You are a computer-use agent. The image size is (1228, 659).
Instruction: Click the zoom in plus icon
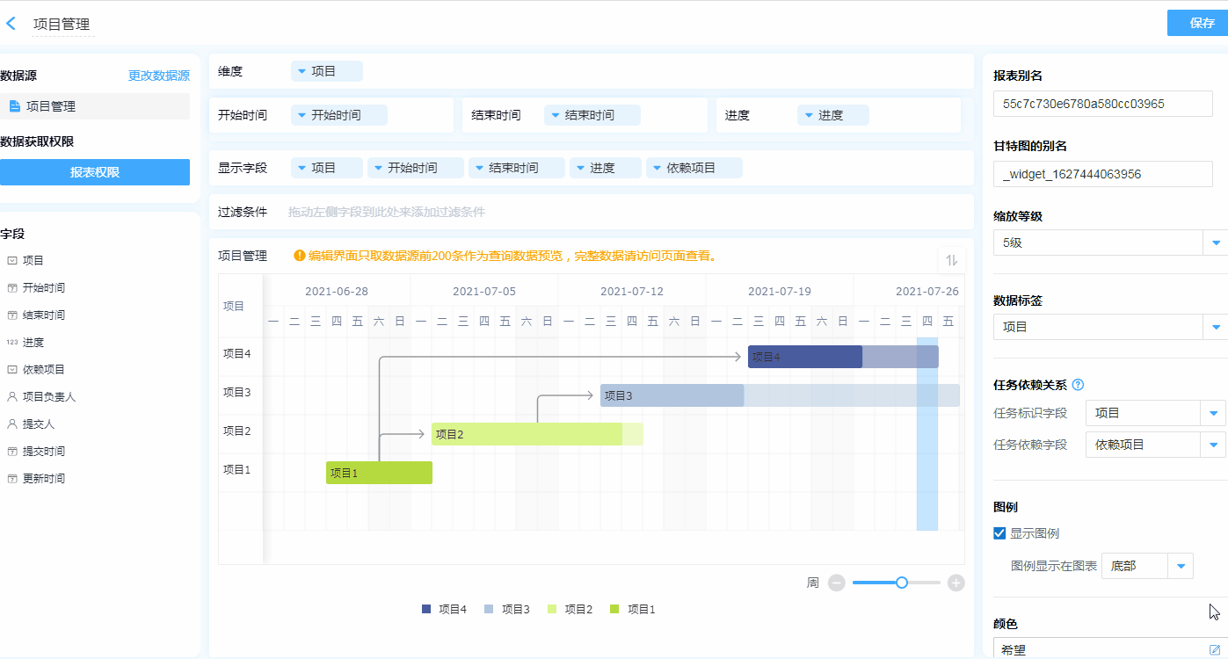click(956, 583)
